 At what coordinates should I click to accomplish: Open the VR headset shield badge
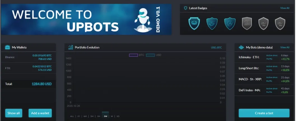(194, 24)
